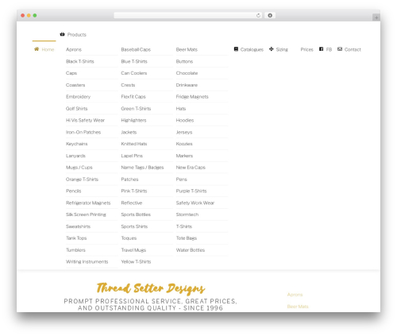Click the browser address bar

click(188, 15)
